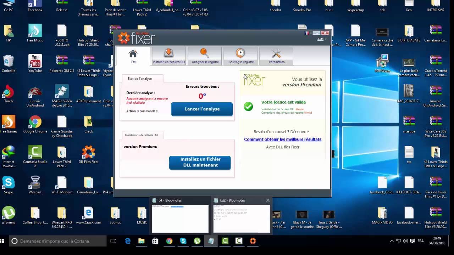Viewport: 454px width, 255px height.
Task: Select the Game Guardia by Choch.apk file
Action: coord(62,126)
